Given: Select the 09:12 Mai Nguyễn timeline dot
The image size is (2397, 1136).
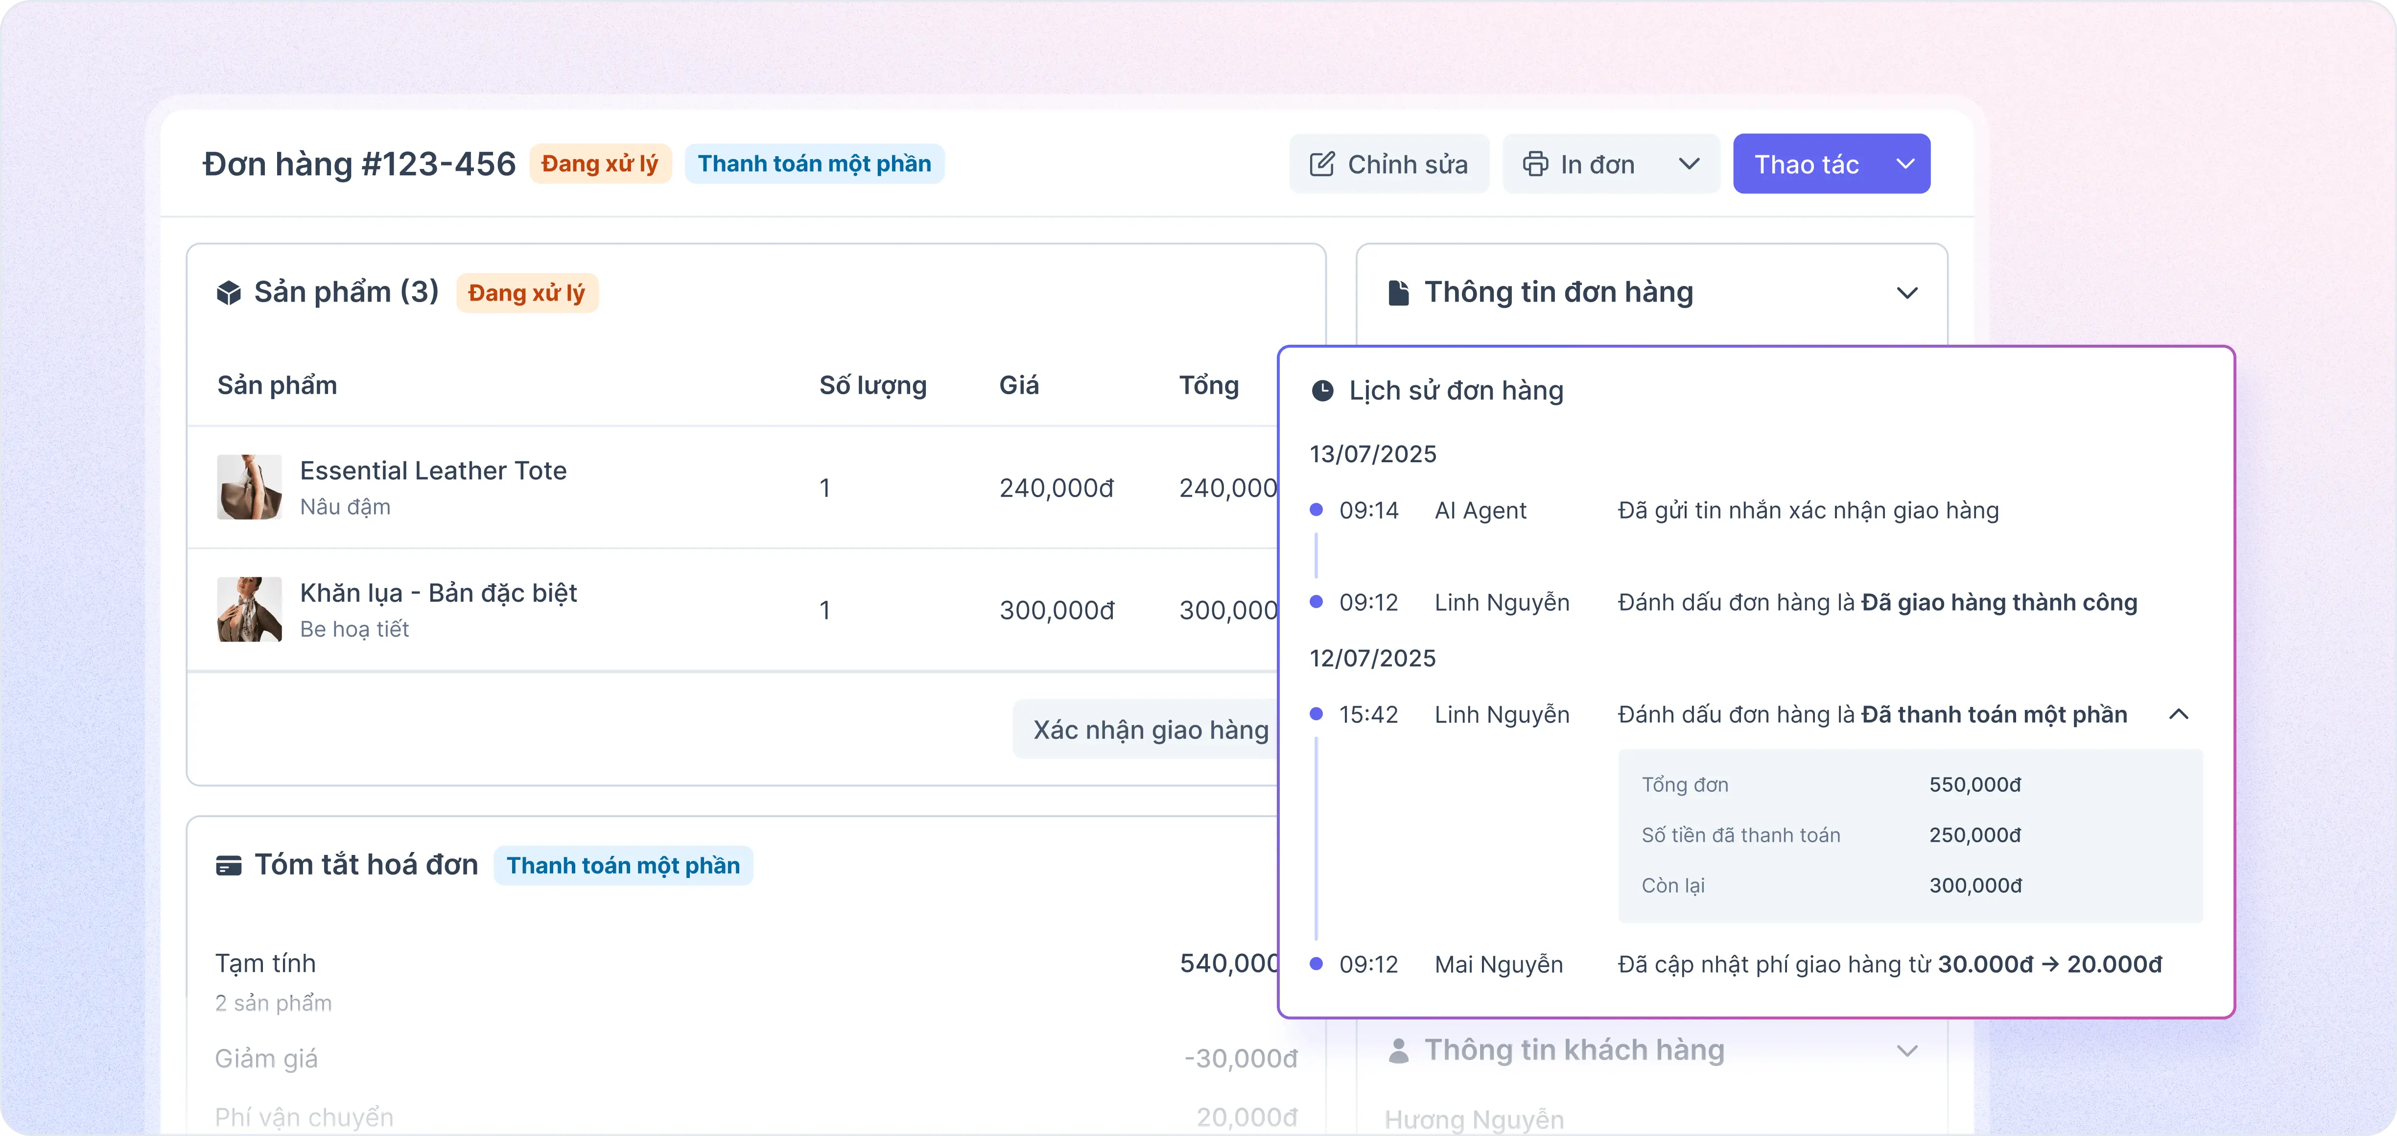Looking at the screenshot, I should pos(1316,963).
